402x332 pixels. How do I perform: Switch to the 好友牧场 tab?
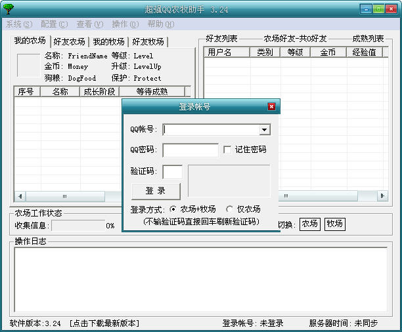(x=148, y=41)
